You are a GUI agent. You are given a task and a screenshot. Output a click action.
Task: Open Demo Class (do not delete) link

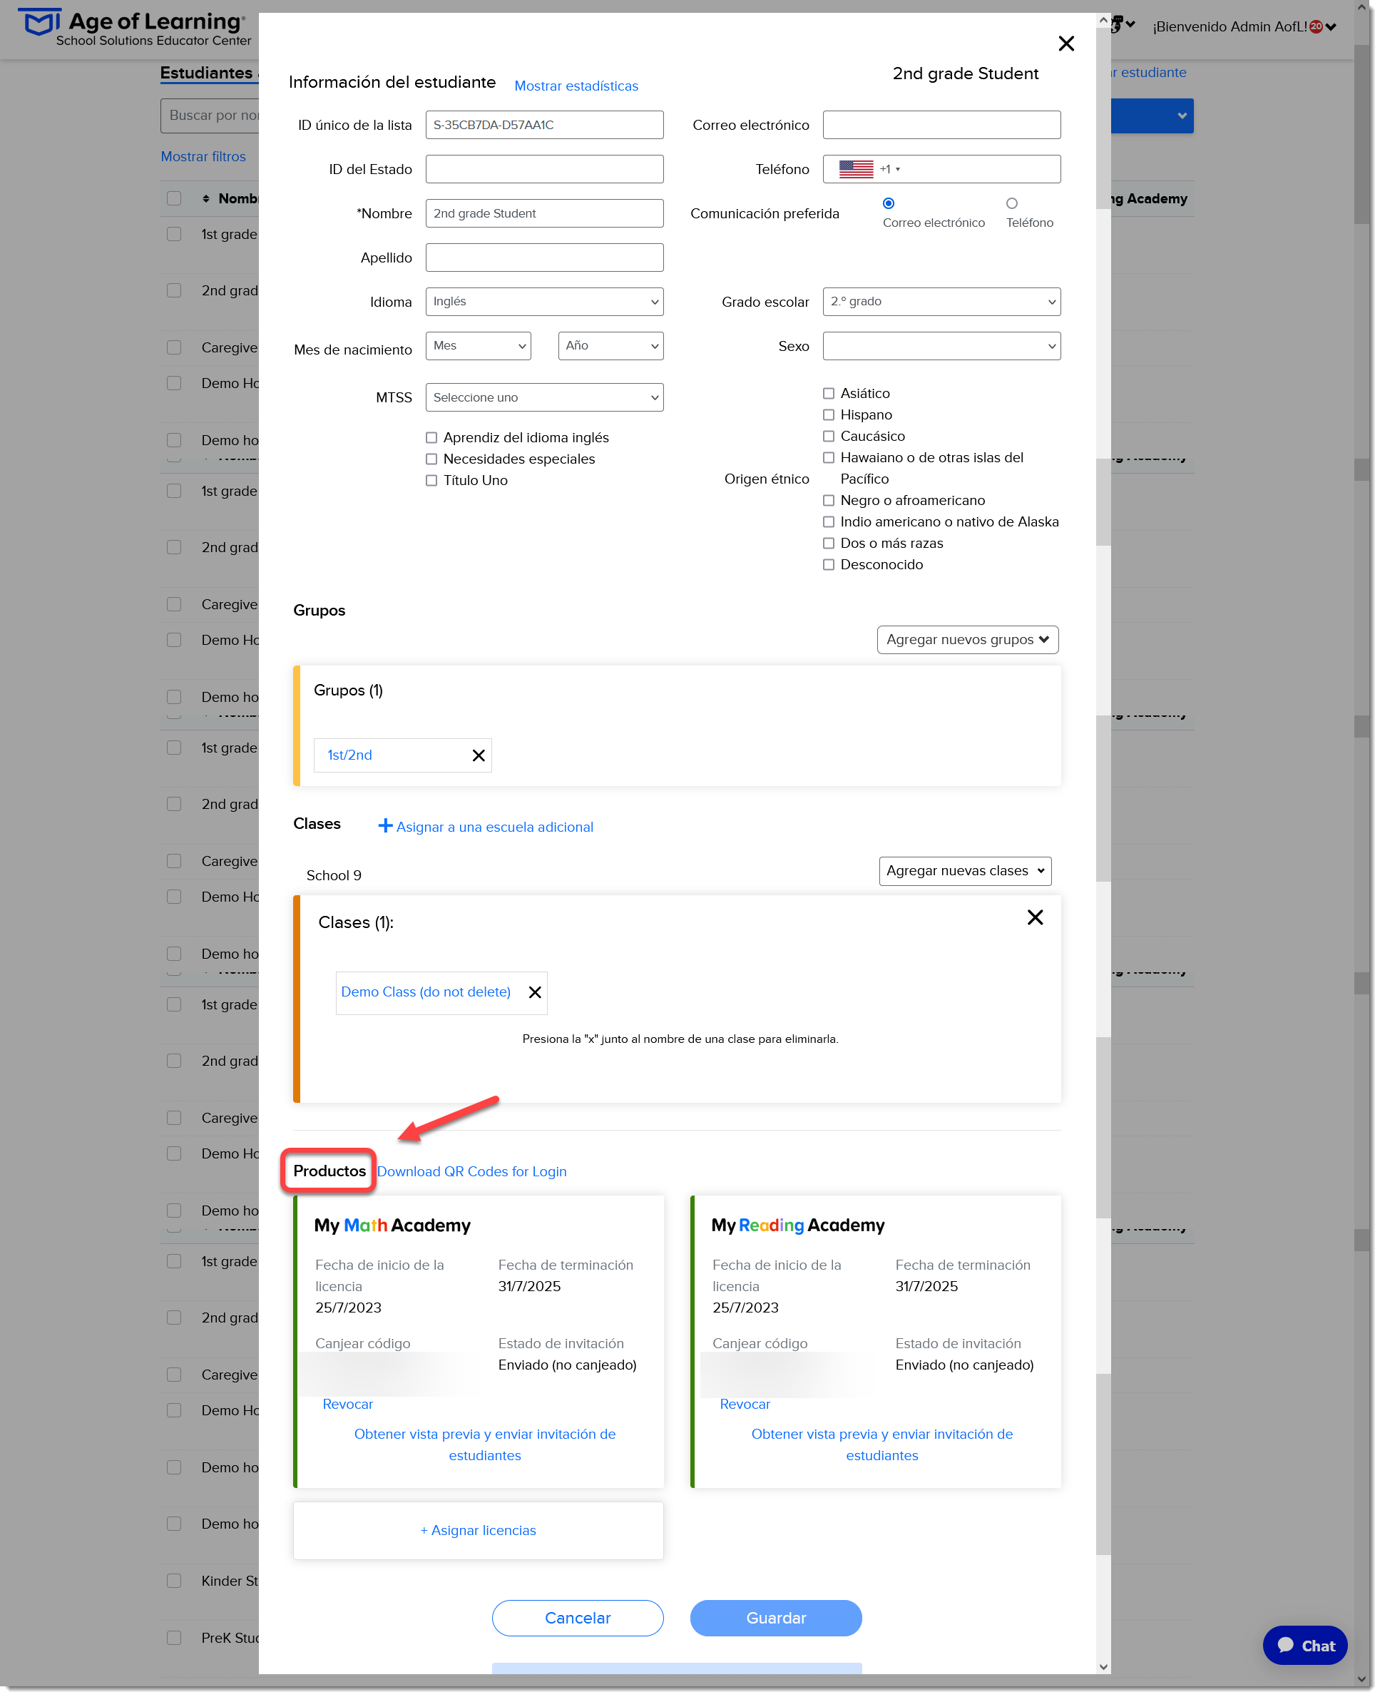(x=426, y=992)
